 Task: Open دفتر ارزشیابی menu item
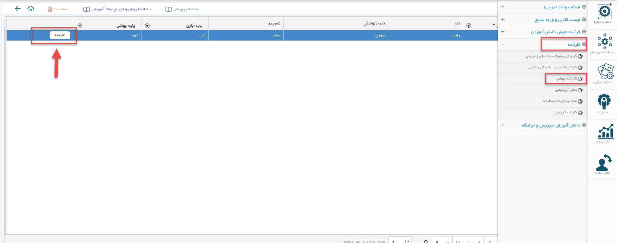click(565, 90)
